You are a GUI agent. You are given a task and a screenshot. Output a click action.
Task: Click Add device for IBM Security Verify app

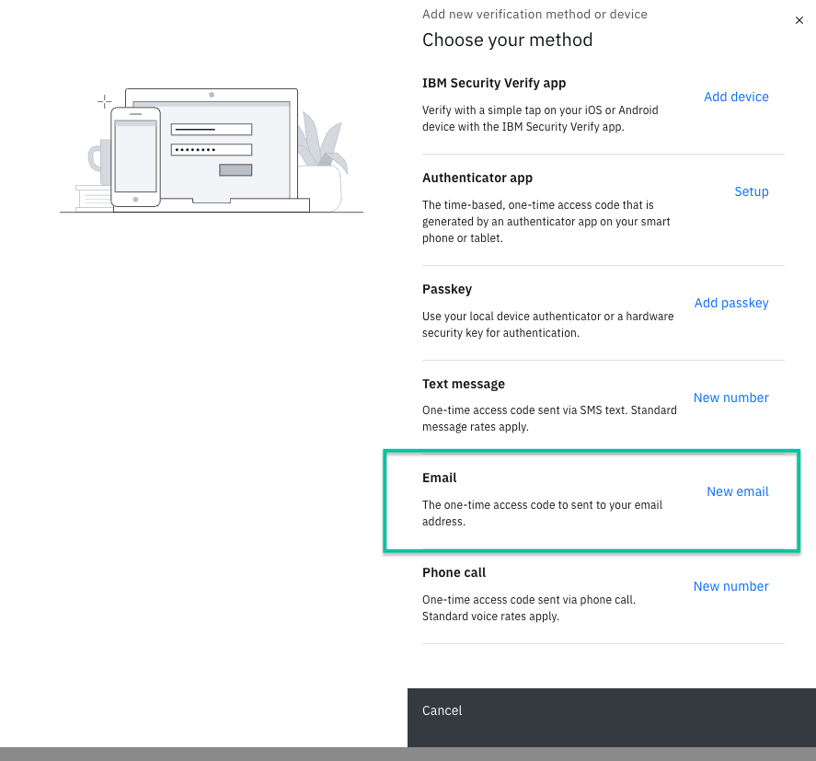tap(736, 97)
